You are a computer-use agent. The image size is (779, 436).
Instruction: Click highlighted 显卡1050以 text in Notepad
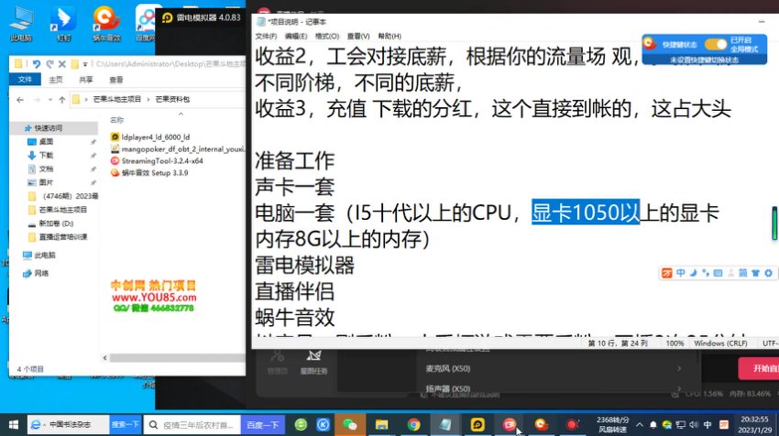coord(586,213)
